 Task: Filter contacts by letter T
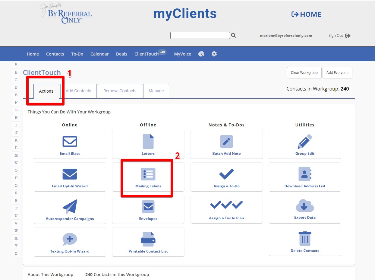point(16,208)
